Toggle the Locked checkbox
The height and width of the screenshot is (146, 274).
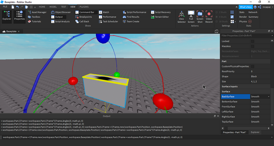253,41
